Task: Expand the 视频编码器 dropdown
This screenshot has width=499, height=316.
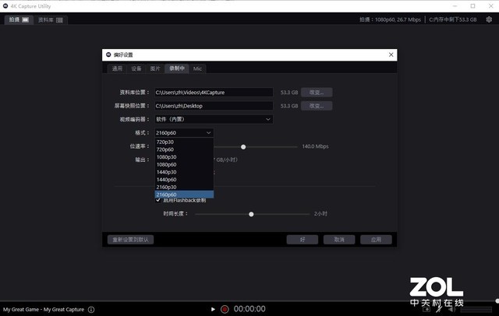Action: (214, 119)
